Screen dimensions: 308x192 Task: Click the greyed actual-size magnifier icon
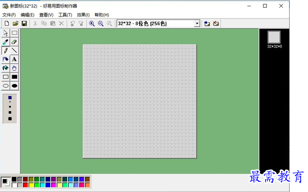(x=109, y=24)
